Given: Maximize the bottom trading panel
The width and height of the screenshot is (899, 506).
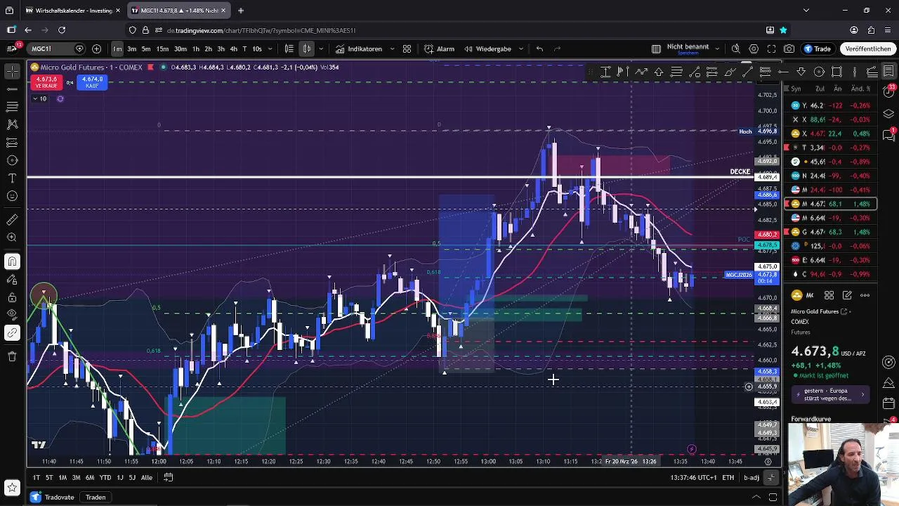Looking at the screenshot, I should pyautogui.click(x=773, y=498).
